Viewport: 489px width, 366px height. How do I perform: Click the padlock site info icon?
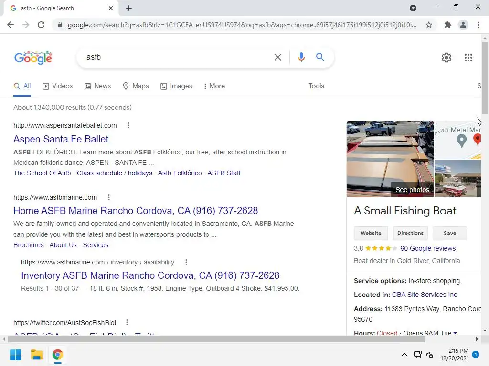pyautogui.click(x=60, y=25)
